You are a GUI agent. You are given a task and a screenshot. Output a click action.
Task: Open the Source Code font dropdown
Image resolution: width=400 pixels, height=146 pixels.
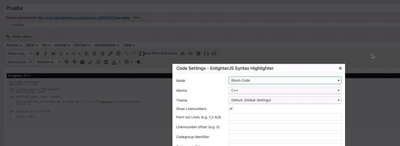pos(19,62)
